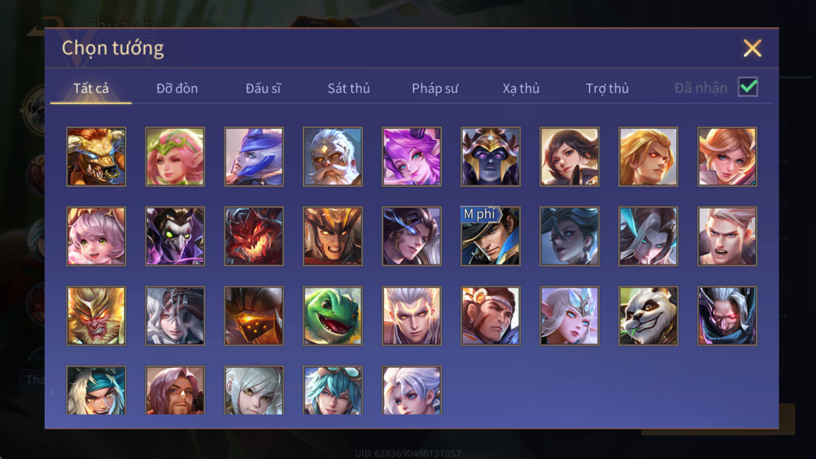Select the purple-haired girl hero portrait
816x459 pixels.
click(x=412, y=157)
